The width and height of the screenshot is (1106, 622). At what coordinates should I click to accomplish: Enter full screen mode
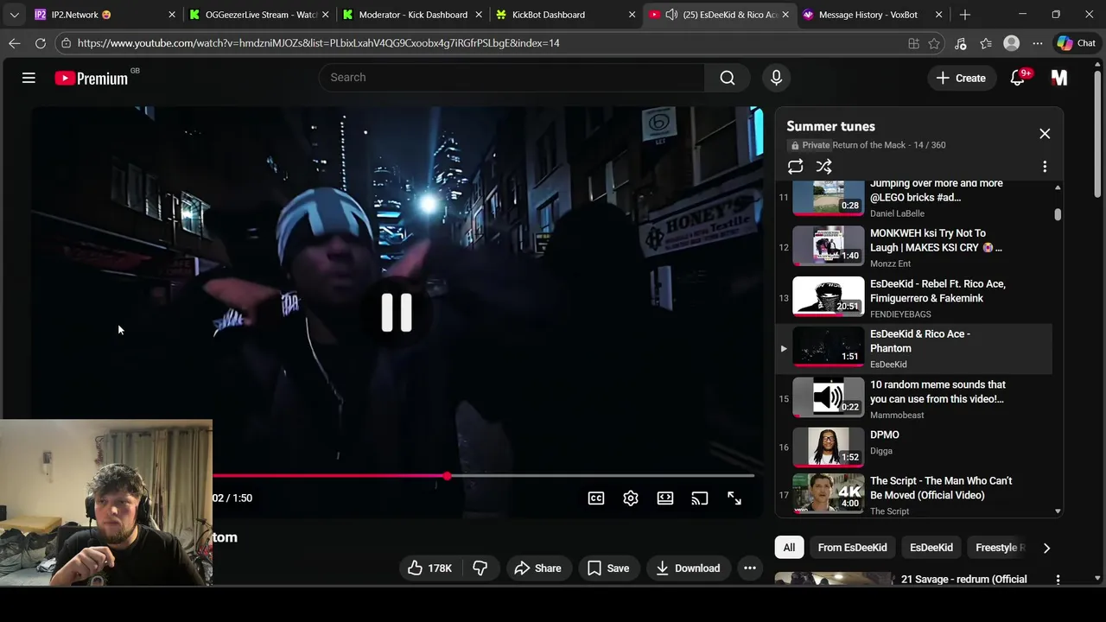coord(734,498)
